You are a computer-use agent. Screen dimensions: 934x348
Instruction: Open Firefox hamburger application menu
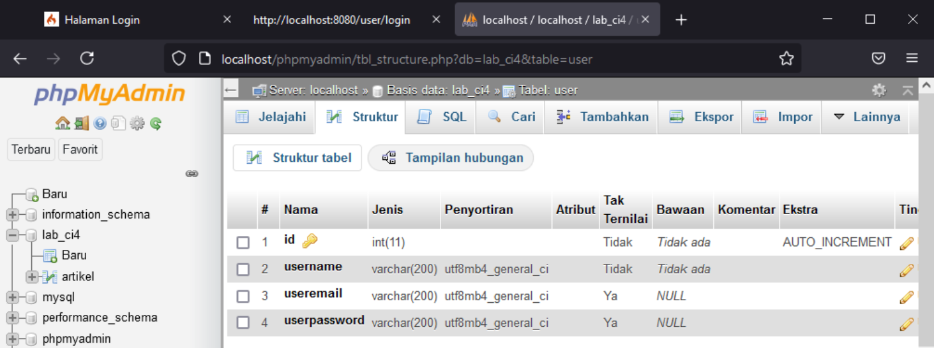click(x=912, y=59)
